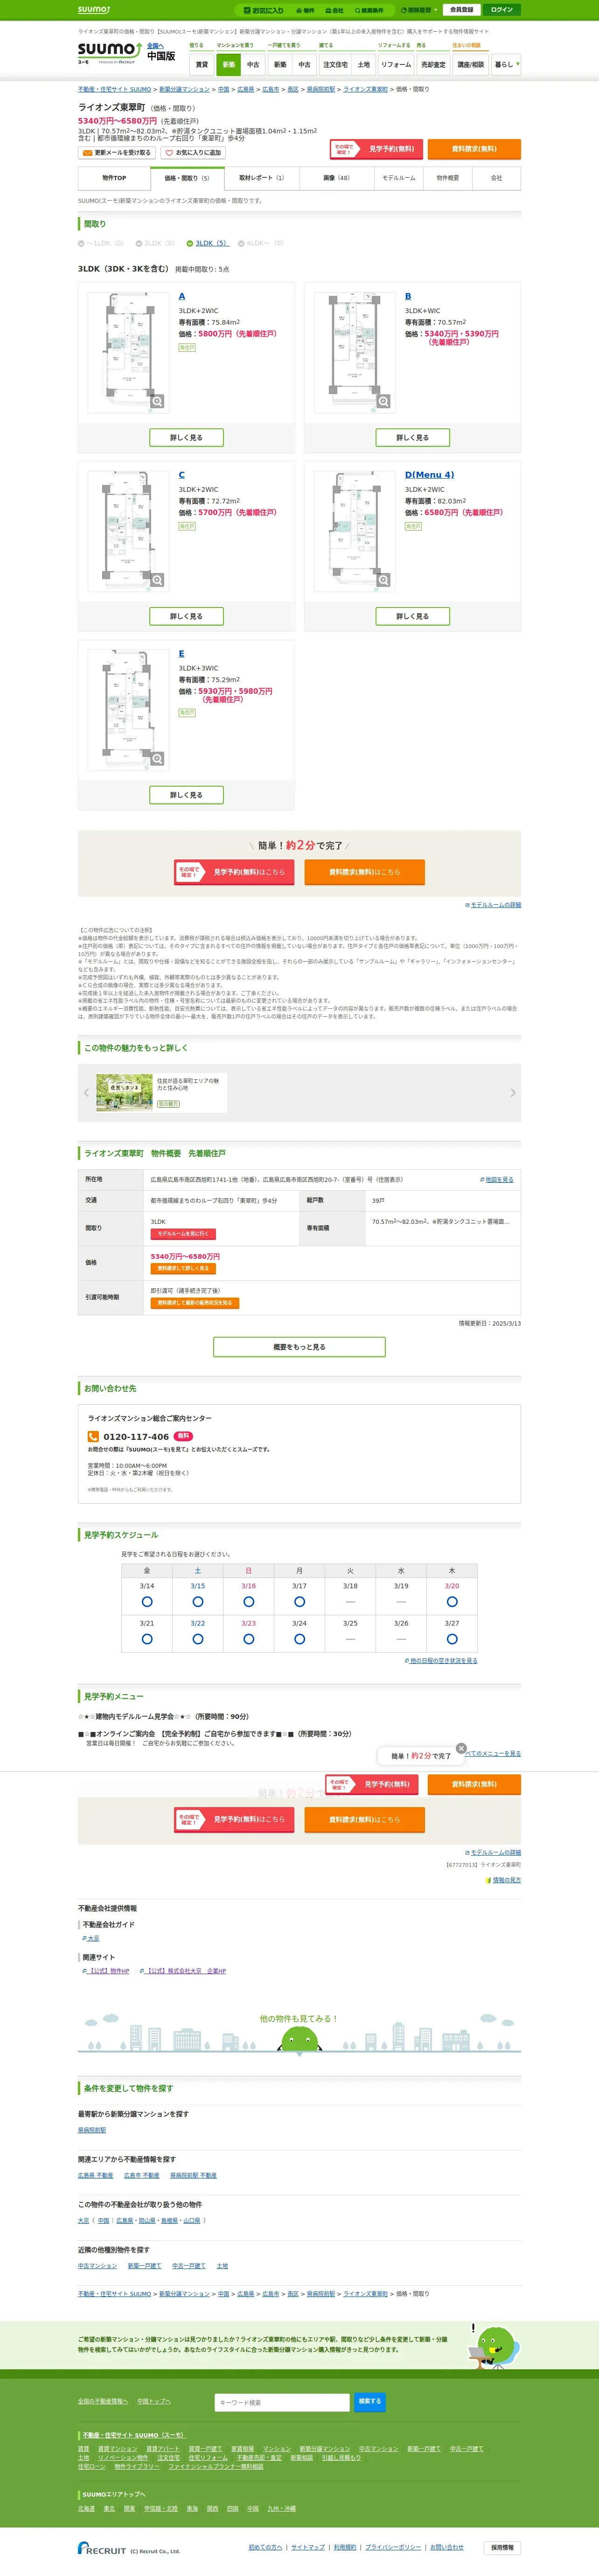
Task: Click 詳しく見る for plan B
Action: click(x=412, y=437)
